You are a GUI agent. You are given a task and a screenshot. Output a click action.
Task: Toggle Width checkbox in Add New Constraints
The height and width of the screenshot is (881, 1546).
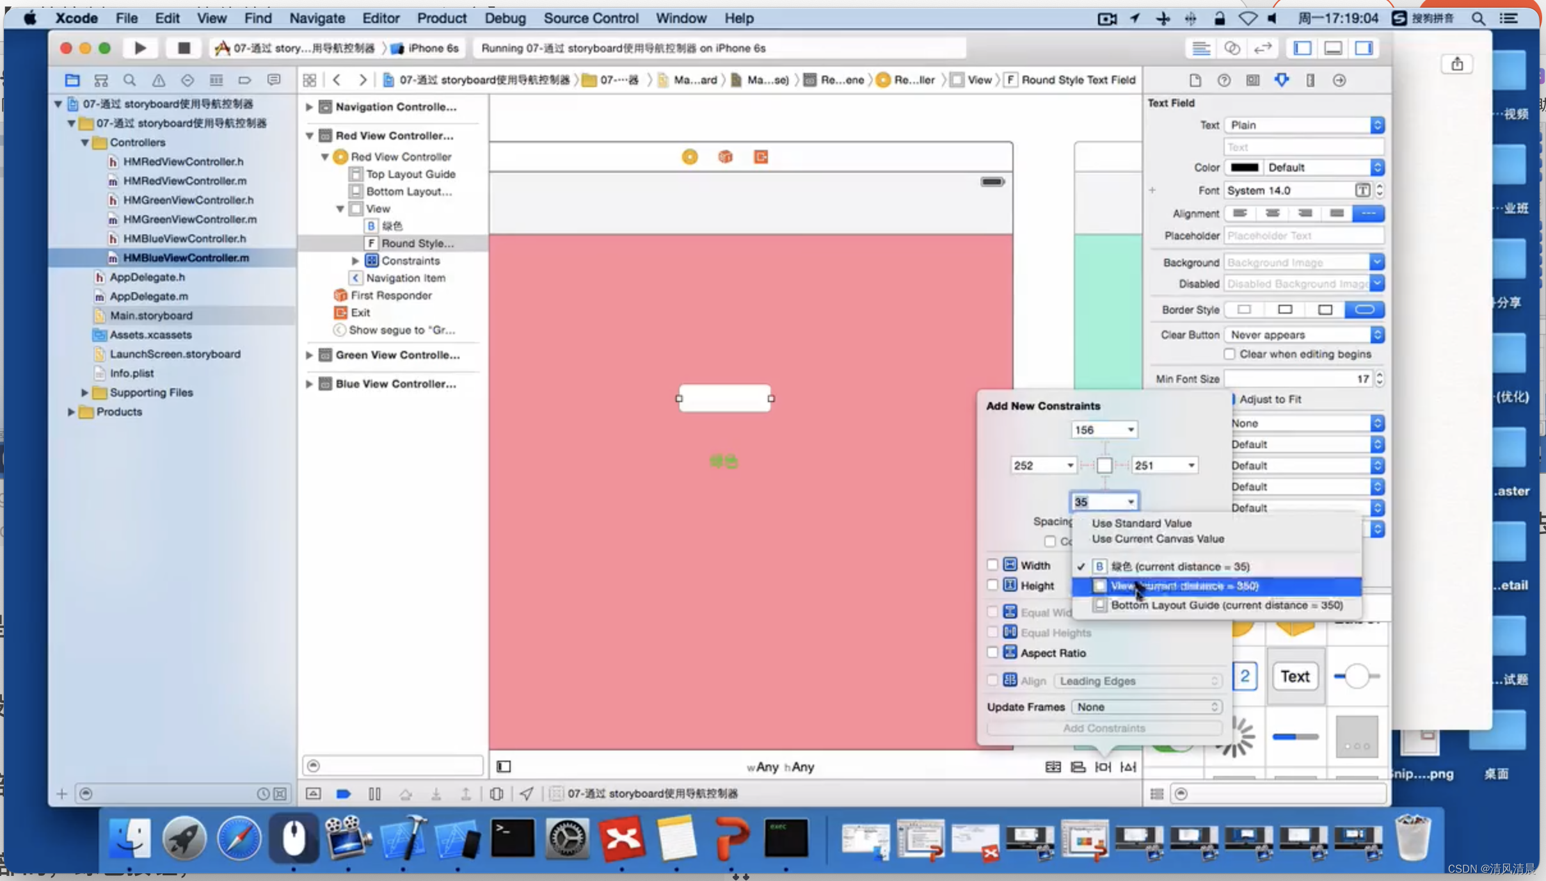click(994, 564)
